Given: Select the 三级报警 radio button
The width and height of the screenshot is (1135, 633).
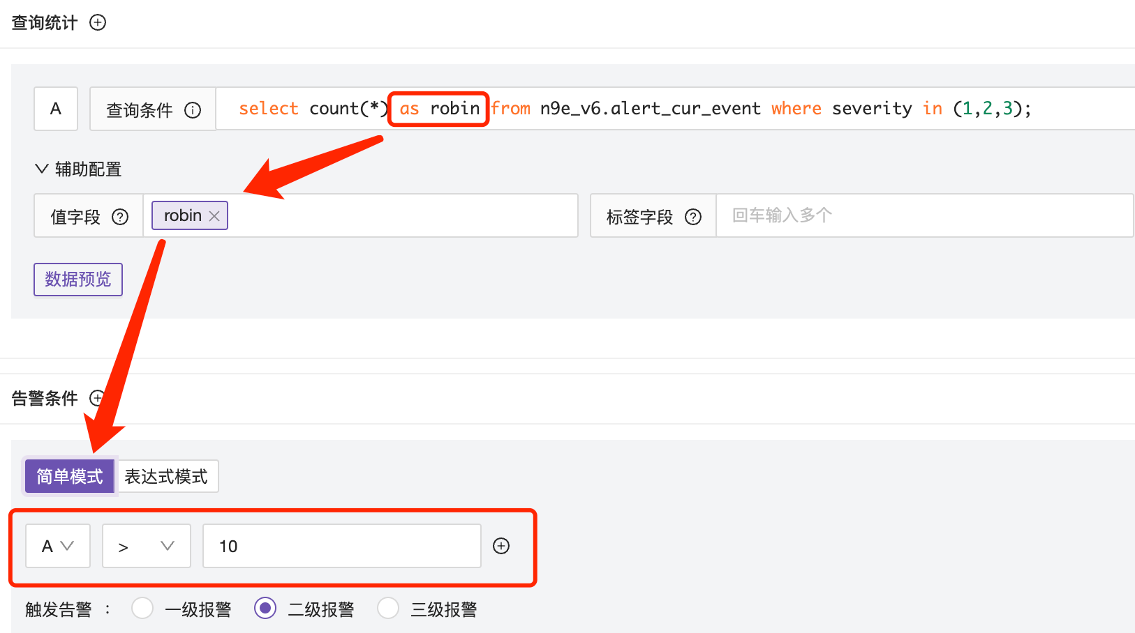Looking at the screenshot, I should (388, 608).
